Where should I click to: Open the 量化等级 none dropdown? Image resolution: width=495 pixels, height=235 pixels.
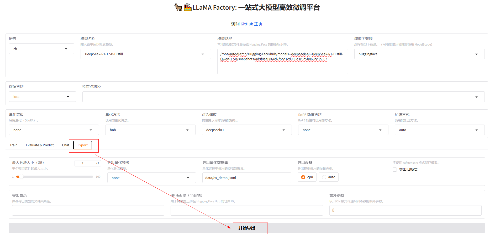54,130
